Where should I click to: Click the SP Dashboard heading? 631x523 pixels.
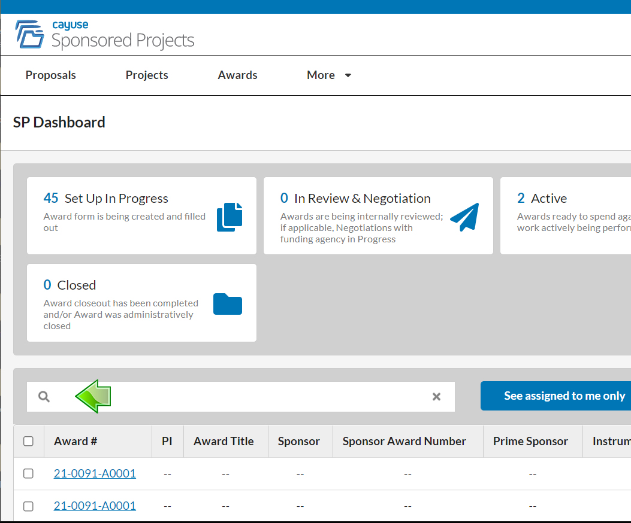click(59, 122)
